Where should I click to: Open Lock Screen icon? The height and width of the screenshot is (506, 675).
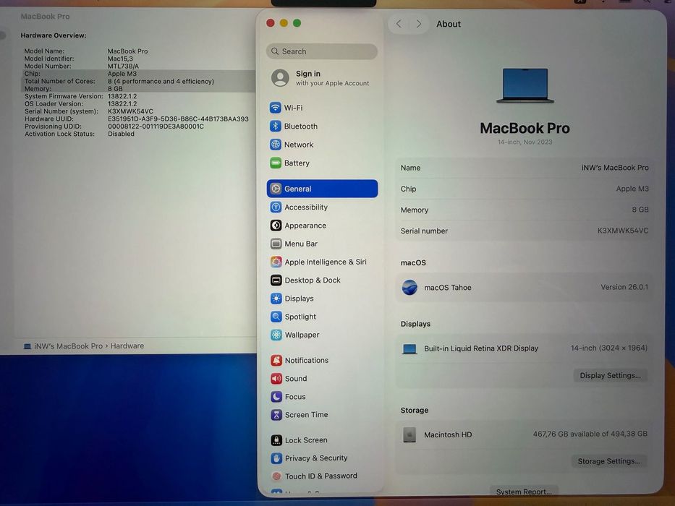(x=276, y=439)
